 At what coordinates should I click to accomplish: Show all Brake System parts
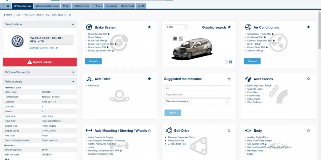pos(93,61)
